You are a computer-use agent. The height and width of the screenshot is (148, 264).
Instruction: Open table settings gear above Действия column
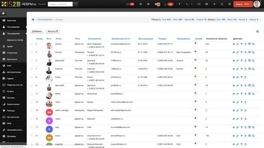point(257,32)
